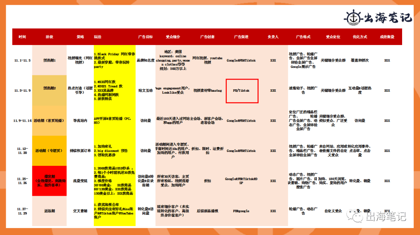Click the 11.5-11.9 date cell

(x=22, y=91)
